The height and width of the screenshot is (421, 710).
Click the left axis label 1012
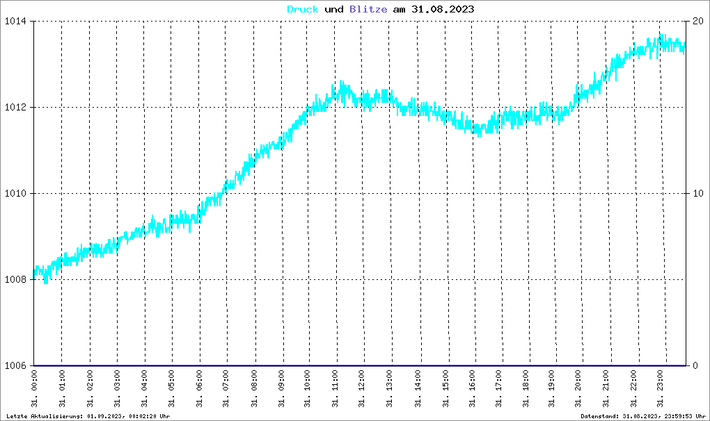coord(15,108)
